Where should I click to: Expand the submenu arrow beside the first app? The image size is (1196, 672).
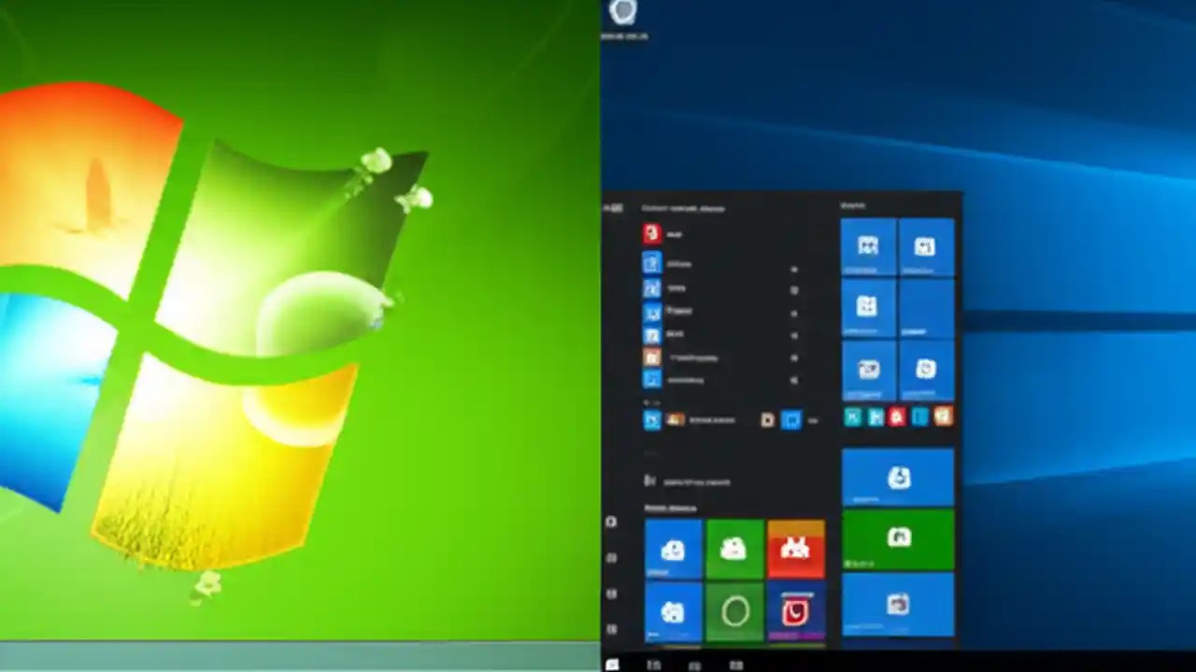coord(794,270)
